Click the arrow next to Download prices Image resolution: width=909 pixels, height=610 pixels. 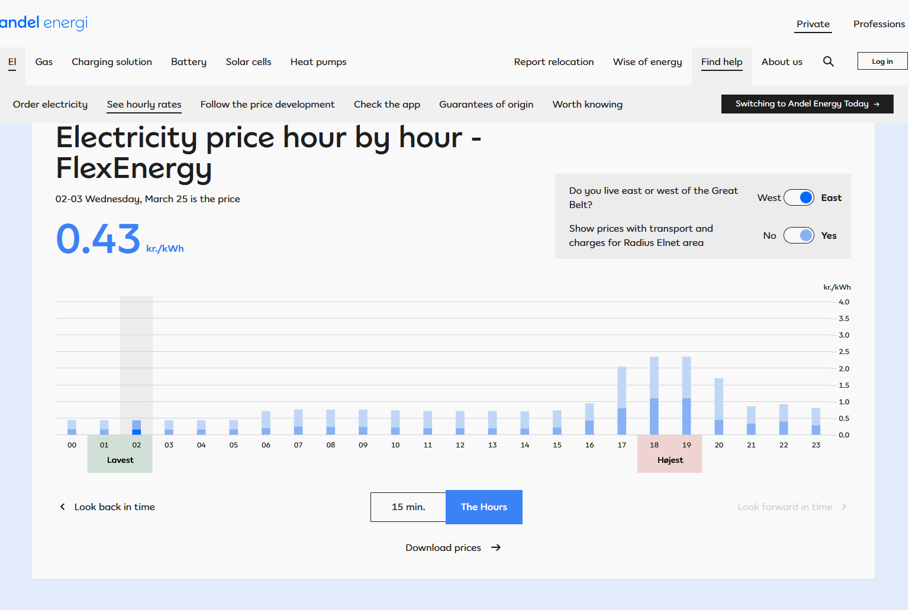(496, 548)
